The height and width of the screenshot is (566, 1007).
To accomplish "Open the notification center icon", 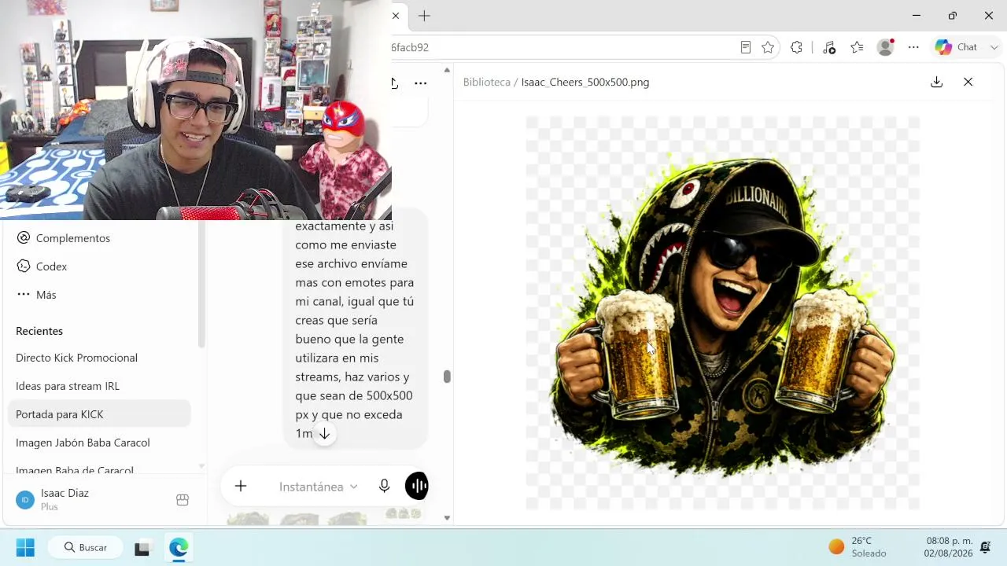I will pyautogui.click(x=985, y=547).
